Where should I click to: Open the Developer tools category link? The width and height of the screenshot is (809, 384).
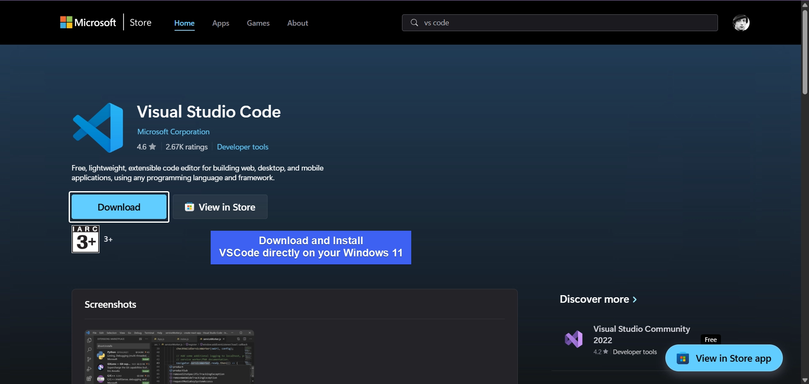[242, 147]
